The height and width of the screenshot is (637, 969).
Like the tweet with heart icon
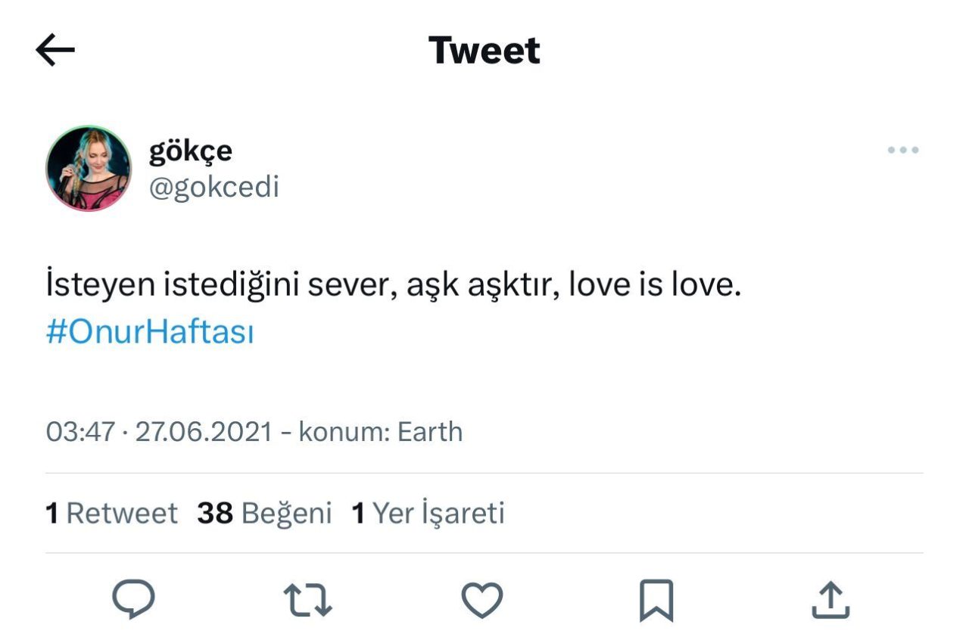[482, 600]
